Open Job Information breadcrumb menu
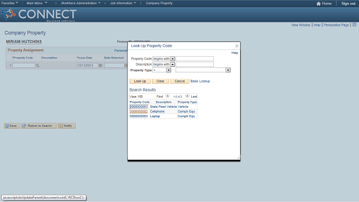 [123, 3]
